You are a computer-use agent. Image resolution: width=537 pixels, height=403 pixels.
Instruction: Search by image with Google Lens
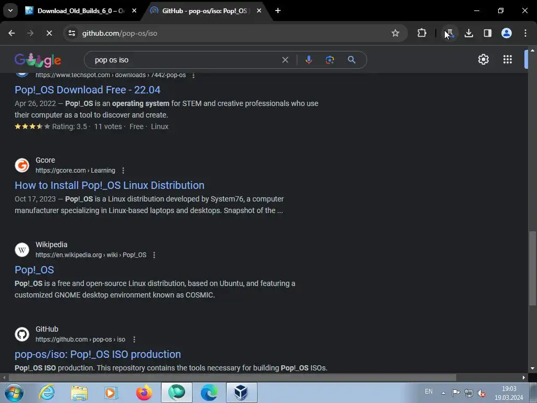(x=329, y=60)
